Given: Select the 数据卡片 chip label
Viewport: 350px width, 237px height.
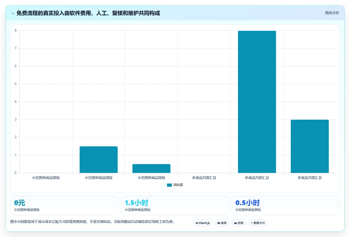Looking at the screenshot, I should [x=259, y=223].
